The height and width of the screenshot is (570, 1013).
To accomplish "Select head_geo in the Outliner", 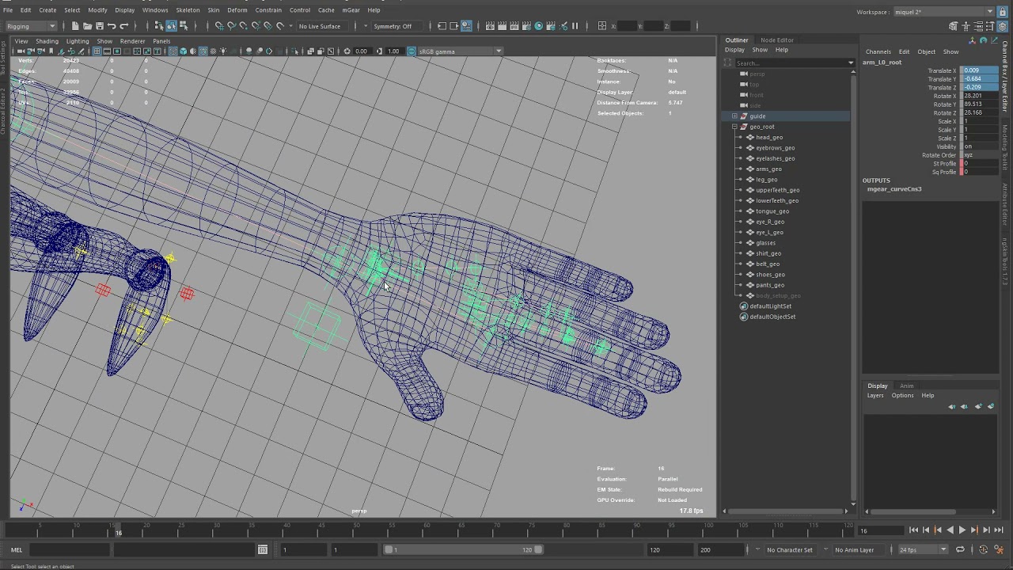I will (769, 138).
